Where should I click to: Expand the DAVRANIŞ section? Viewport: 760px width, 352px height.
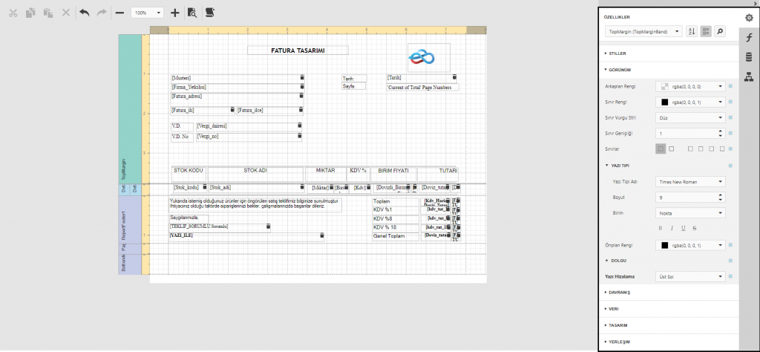619,293
